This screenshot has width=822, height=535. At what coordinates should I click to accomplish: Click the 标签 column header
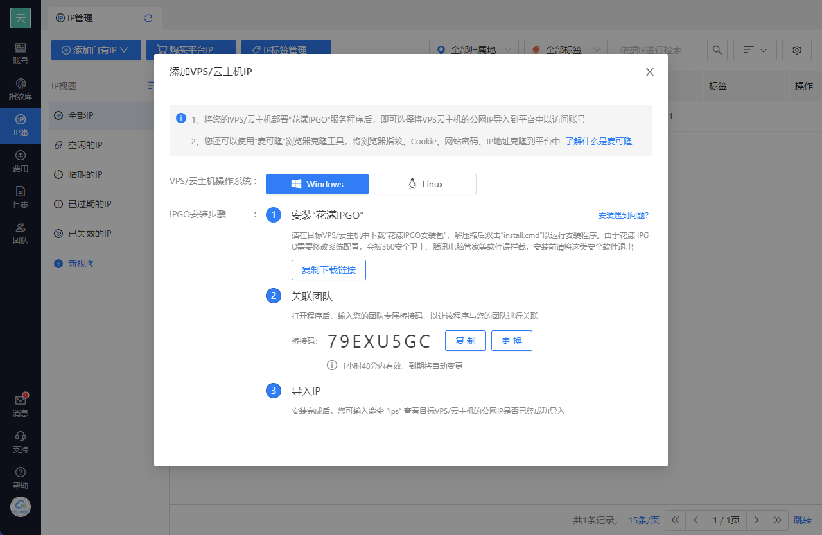tap(718, 86)
